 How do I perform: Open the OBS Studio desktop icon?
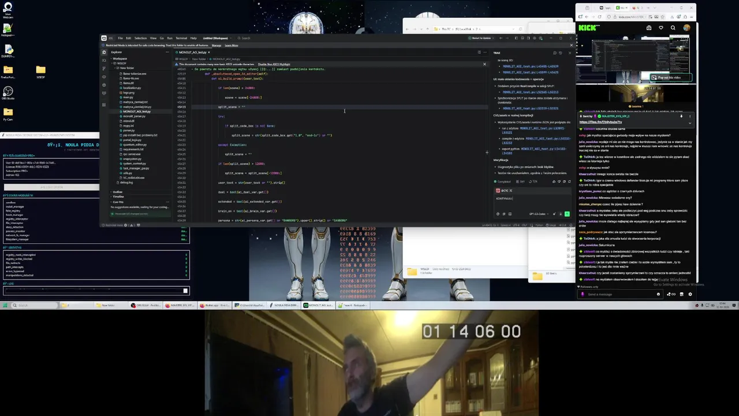(x=8, y=92)
